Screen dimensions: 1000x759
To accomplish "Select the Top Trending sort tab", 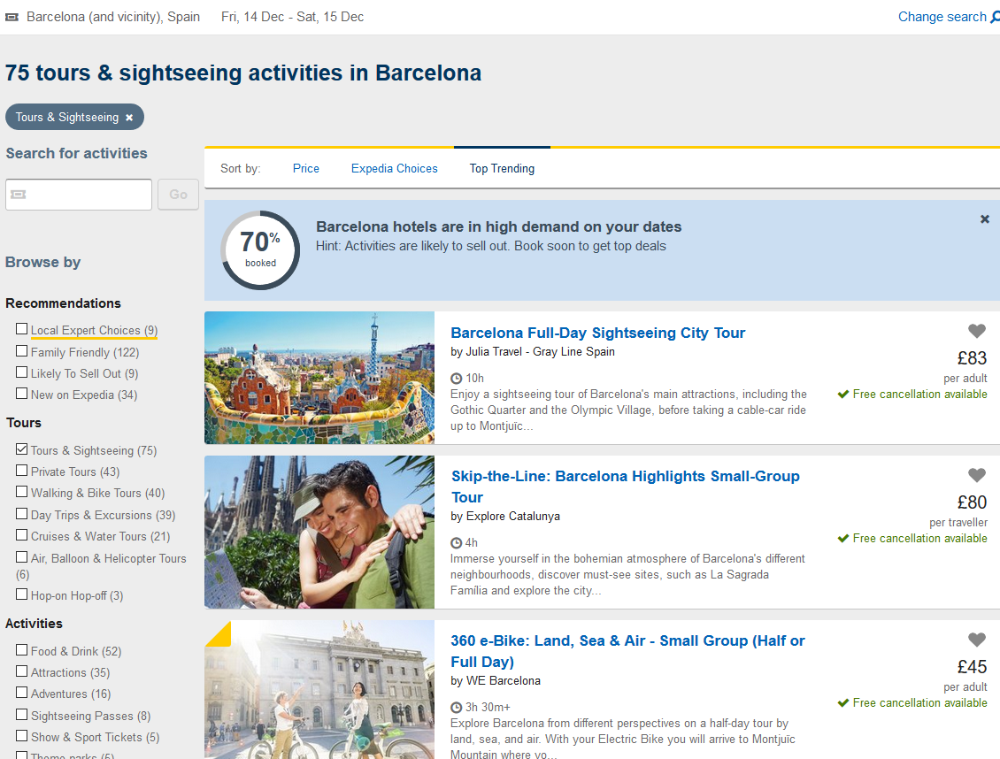I will (502, 168).
